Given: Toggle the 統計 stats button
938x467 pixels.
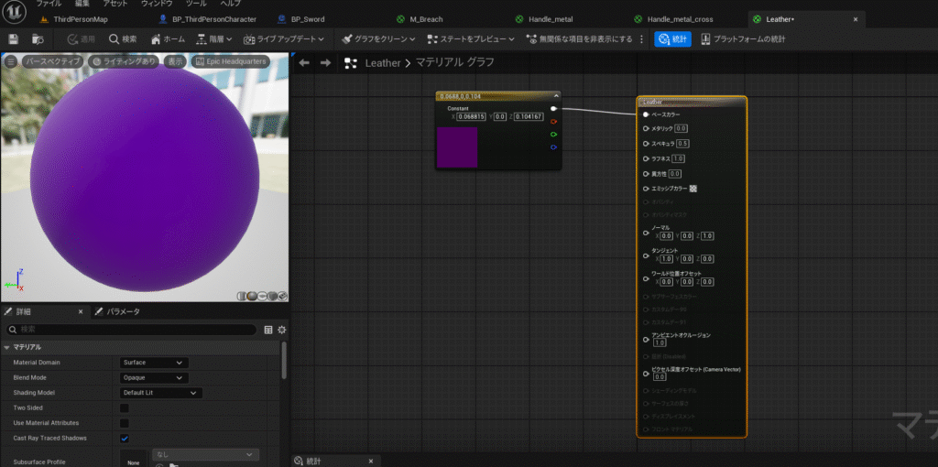Looking at the screenshot, I should [672, 39].
